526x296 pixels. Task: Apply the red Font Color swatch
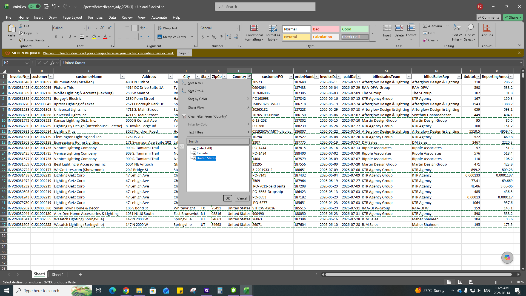click(105, 37)
